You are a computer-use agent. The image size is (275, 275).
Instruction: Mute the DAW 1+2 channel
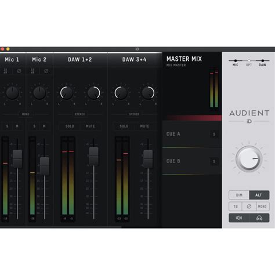91,126
